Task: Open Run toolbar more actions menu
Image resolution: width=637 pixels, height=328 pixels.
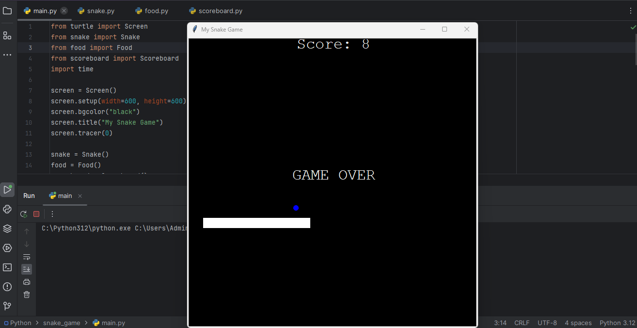Action: click(x=52, y=214)
